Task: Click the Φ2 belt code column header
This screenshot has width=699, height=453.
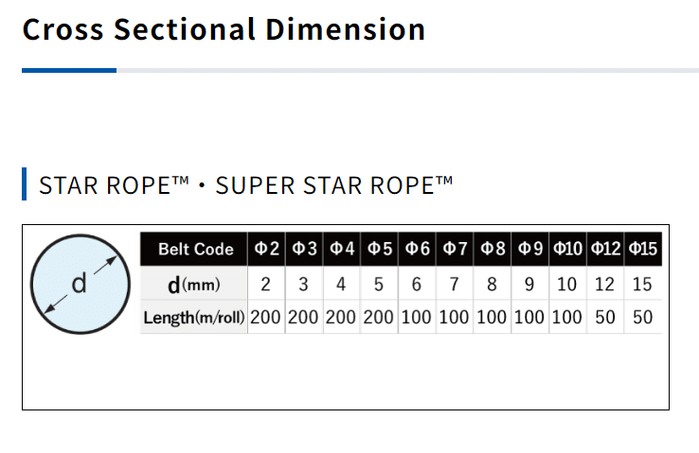Action: point(266,250)
